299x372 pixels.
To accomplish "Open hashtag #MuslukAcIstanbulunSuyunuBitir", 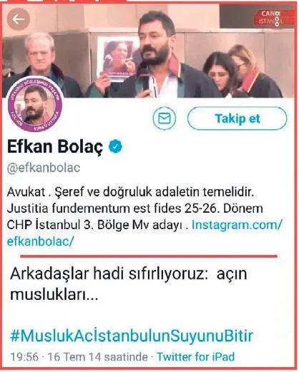I will coord(132,336).
